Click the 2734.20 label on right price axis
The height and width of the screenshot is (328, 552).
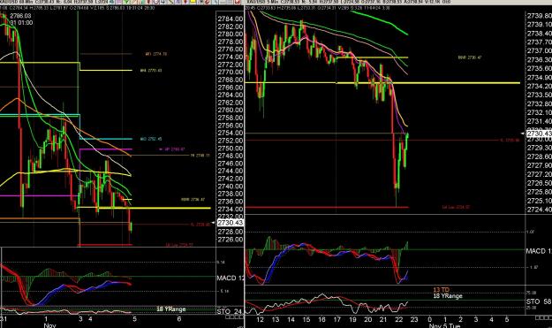tap(539, 86)
